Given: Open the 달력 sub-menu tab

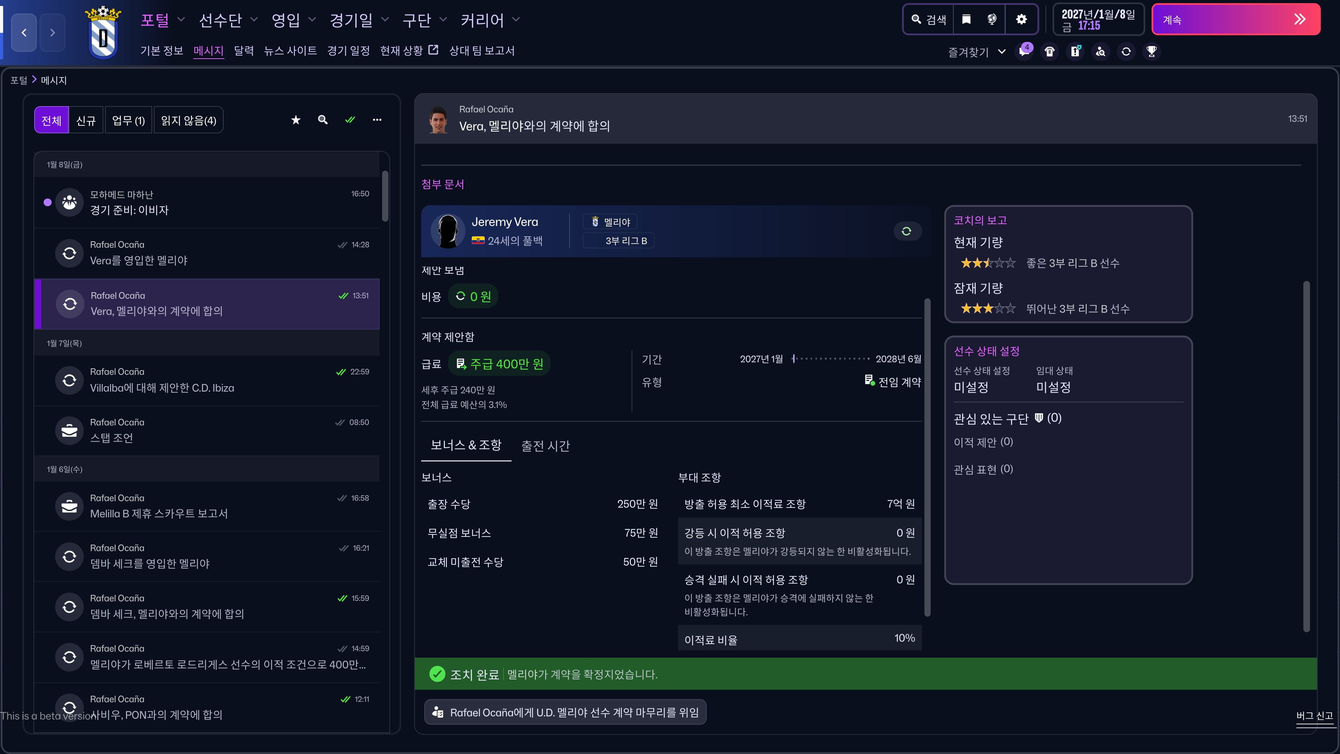Looking at the screenshot, I should click(x=244, y=51).
